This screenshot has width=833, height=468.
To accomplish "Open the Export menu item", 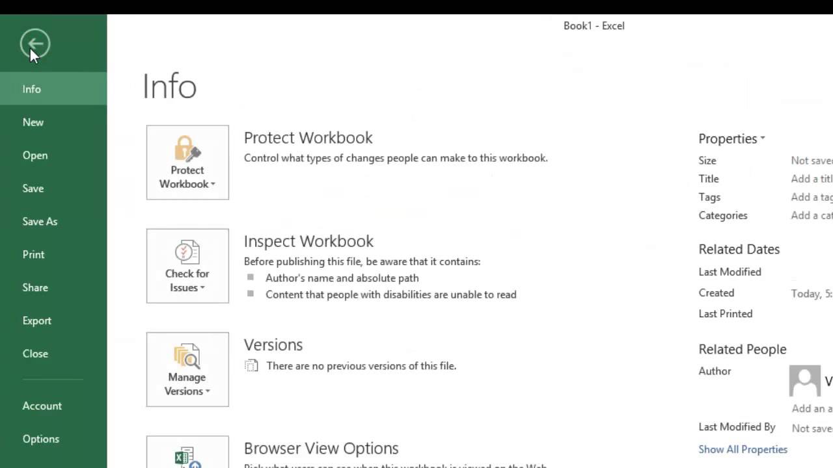I will pyautogui.click(x=37, y=320).
